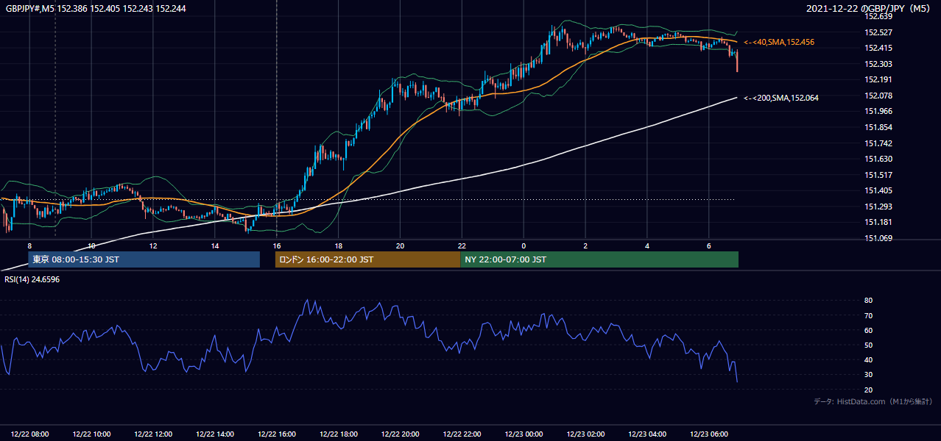Click the 東京 08:00-15:30 JST session bar
Screen dimensions: 941x441
point(144,259)
